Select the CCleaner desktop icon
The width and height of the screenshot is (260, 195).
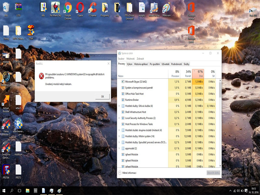tap(93, 8)
